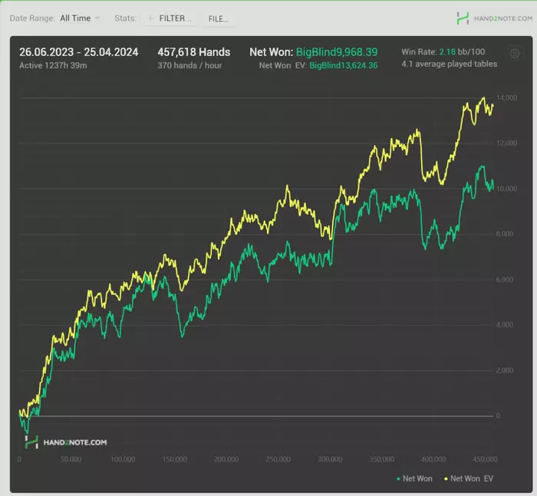Click the Net Won EV BigBlind13,624.36 value
The height and width of the screenshot is (496, 537).
[x=343, y=66]
